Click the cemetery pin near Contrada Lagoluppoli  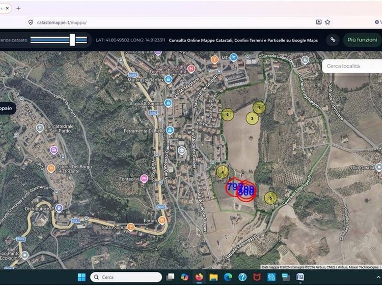[x=305, y=60]
